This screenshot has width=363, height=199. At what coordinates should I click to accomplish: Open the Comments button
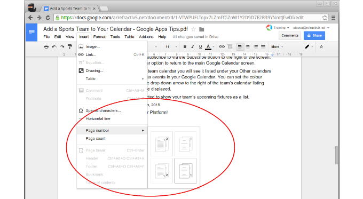pyautogui.click(x=290, y=35)
